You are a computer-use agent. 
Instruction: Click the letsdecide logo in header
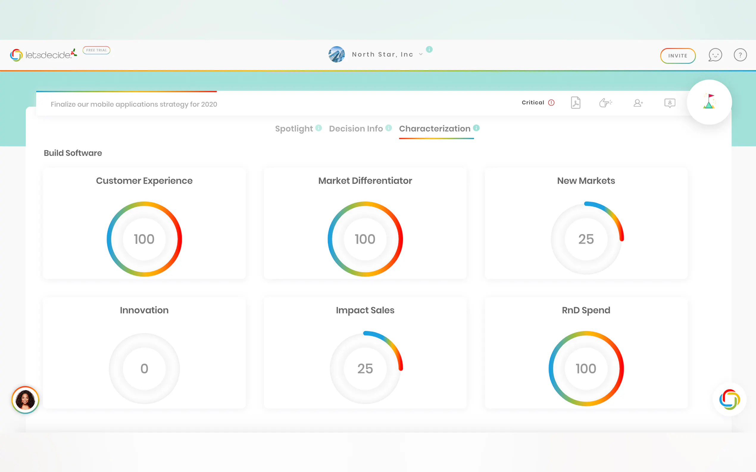pyautogui.click(x=43, y=55)
